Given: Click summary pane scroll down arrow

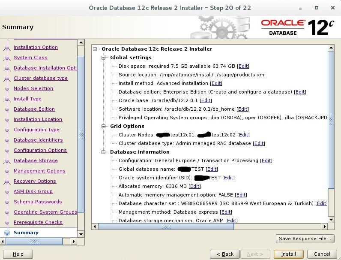Looking at the screenshot, I should 331,220.
